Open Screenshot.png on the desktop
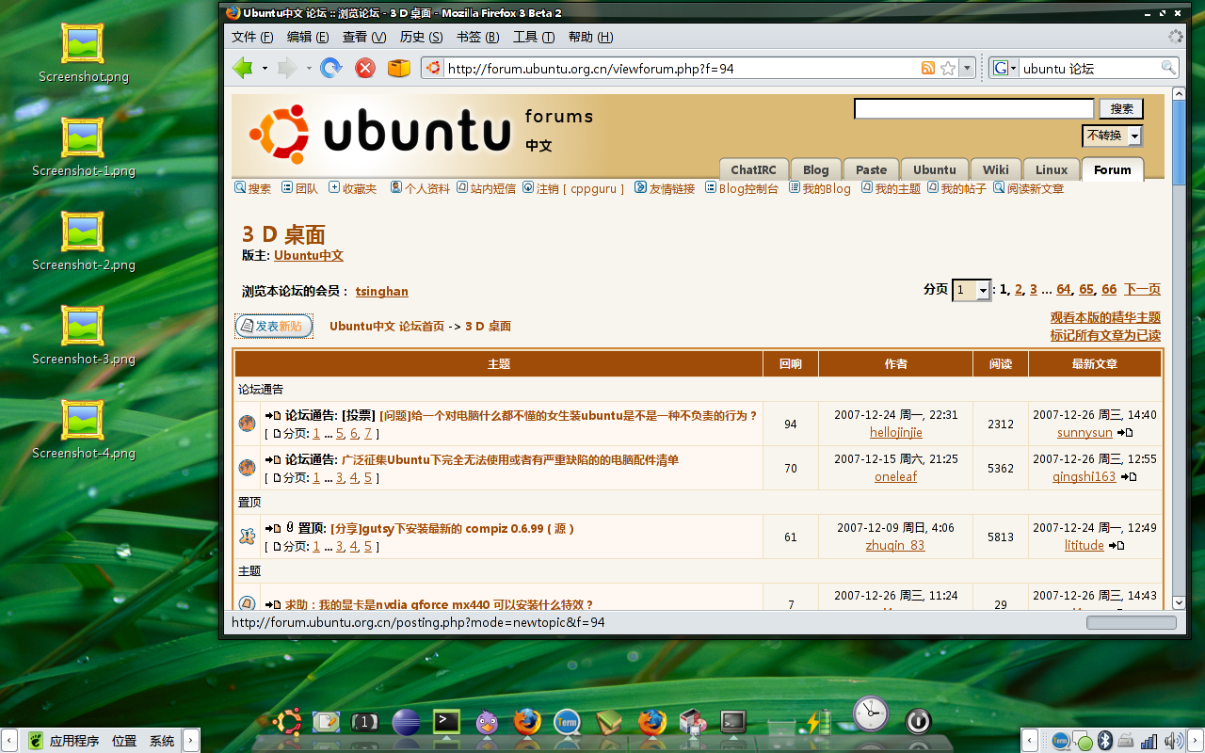 point(83,54)
